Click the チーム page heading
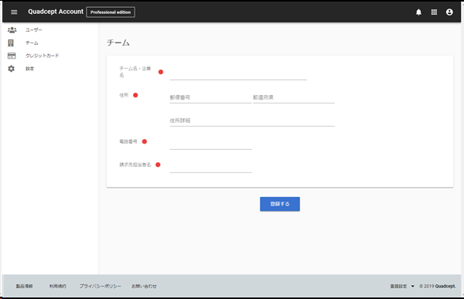This screenshot has height=299, width=464. pyautogui.click(x=118, y=42)
